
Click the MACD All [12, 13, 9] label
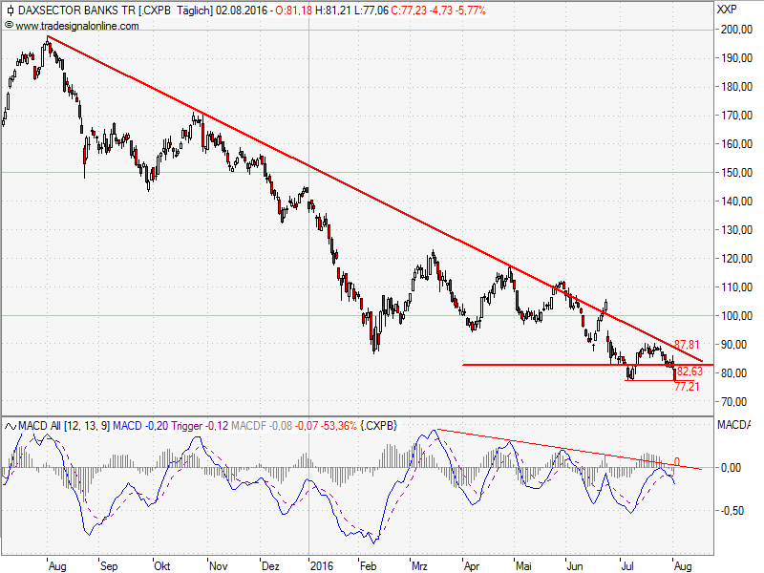tap(63, 424)
